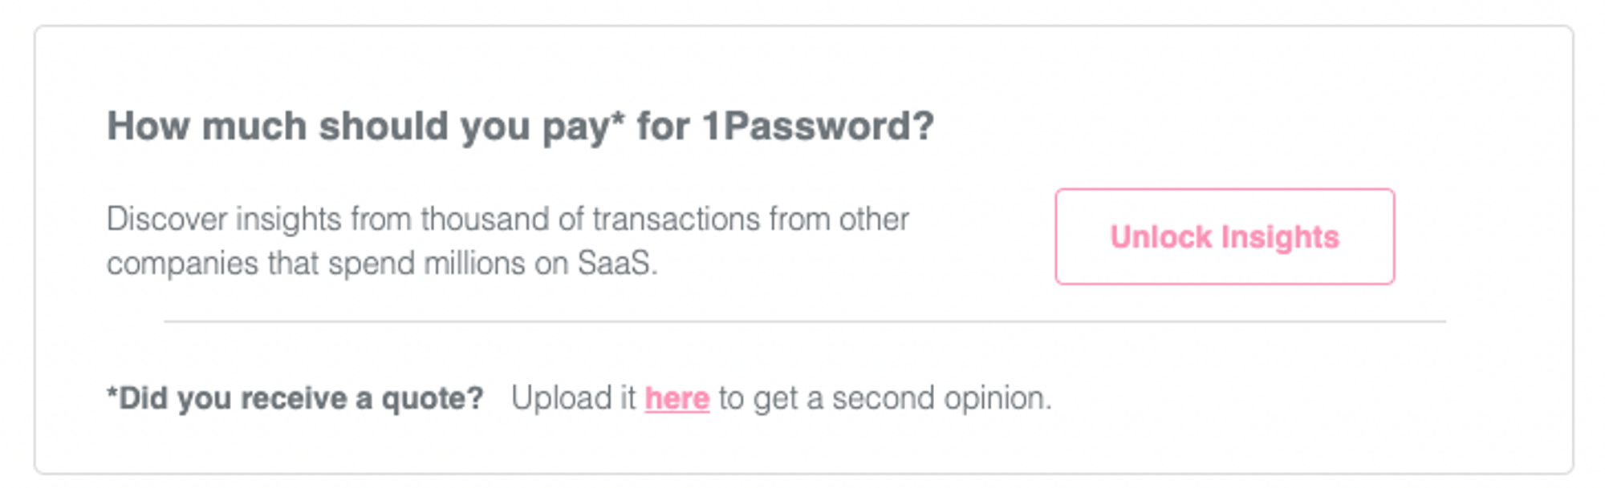Select the word "1Password?" in the heading
This screenshot has height=488, width=1605.
(818, 127)
